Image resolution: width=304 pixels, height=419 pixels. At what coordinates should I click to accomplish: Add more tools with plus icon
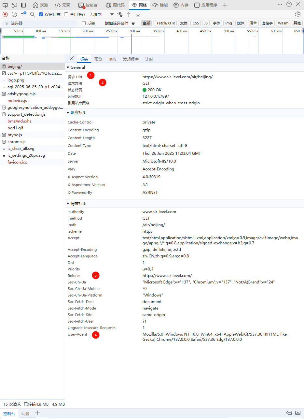pos(225,5)
